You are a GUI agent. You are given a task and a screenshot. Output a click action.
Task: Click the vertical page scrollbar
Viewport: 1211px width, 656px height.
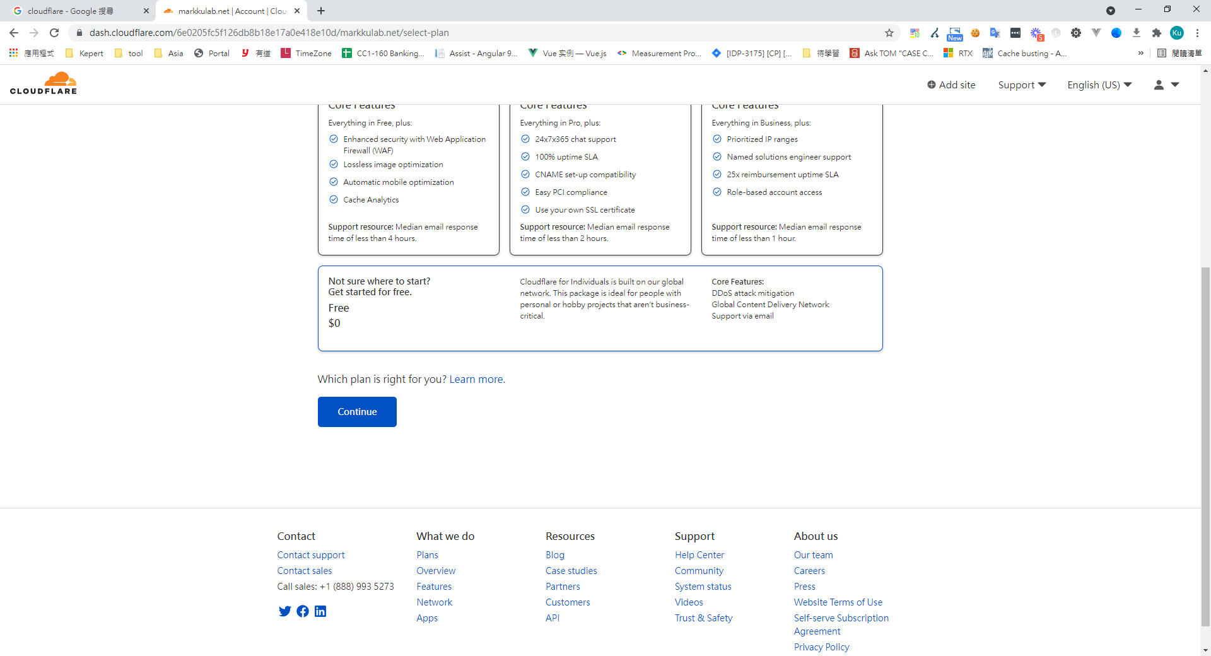1205,442
